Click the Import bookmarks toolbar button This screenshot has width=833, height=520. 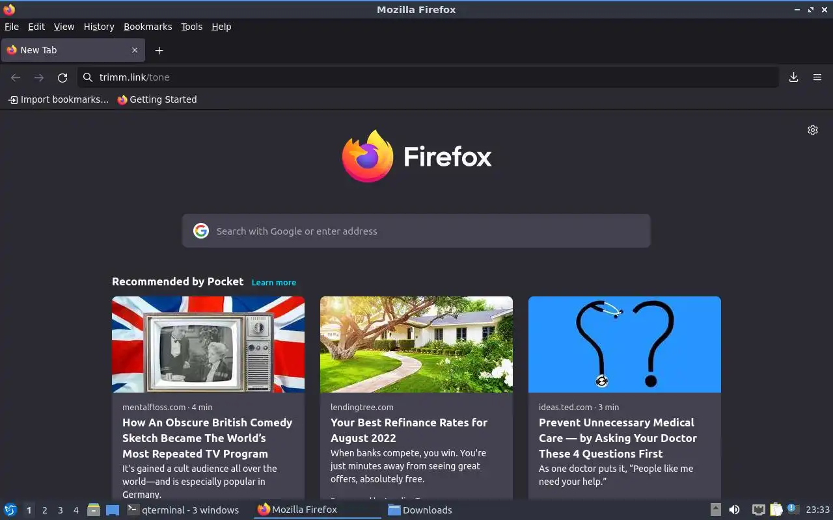tap(59, 99)
